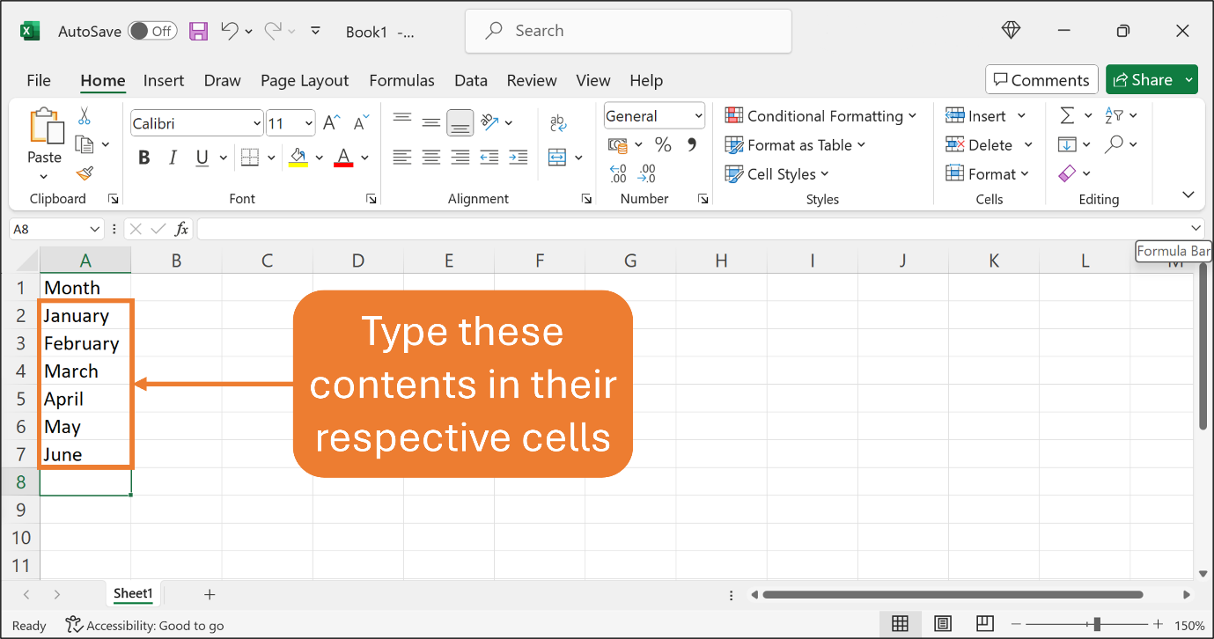Switch to Page Layout view in status bar
The height and width of the screenshot is (639, 1214).
coord(942,624)
